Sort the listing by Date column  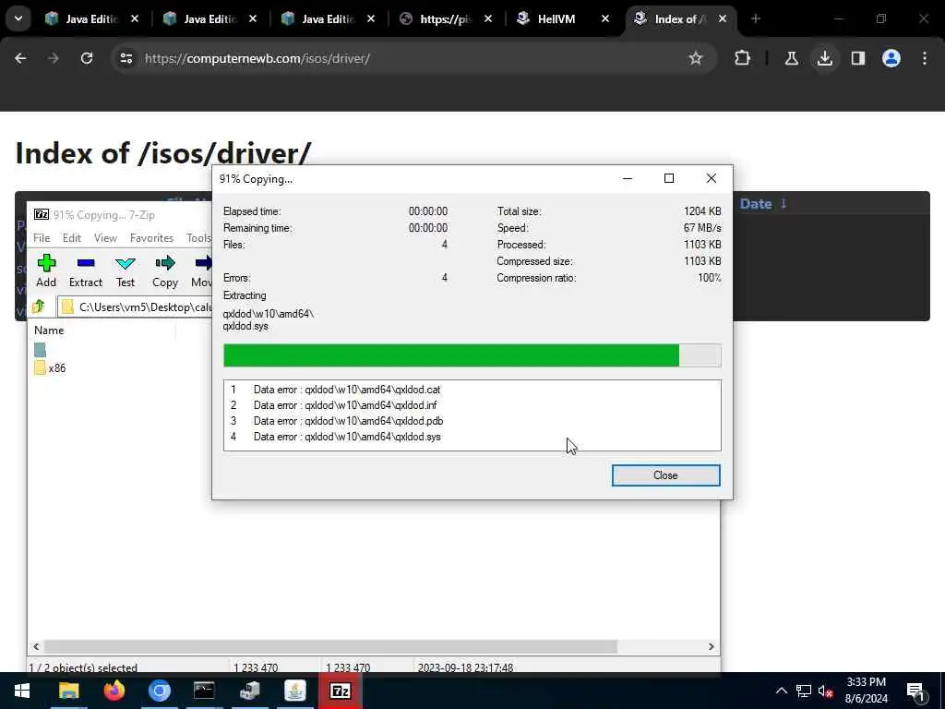pos(763,204)
